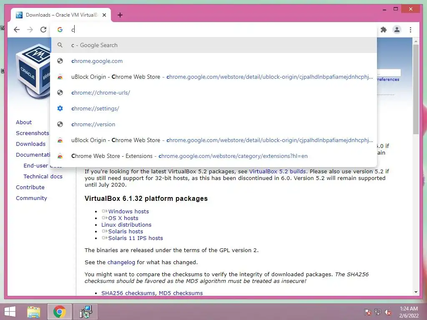Open the Community sidebar link
The height and width of the screenshot is (320, 427).
(x=31, y=198)
